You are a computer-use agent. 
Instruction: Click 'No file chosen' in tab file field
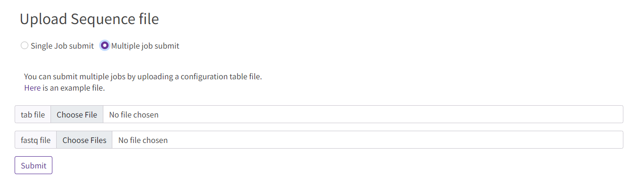(x=134, y=115)
